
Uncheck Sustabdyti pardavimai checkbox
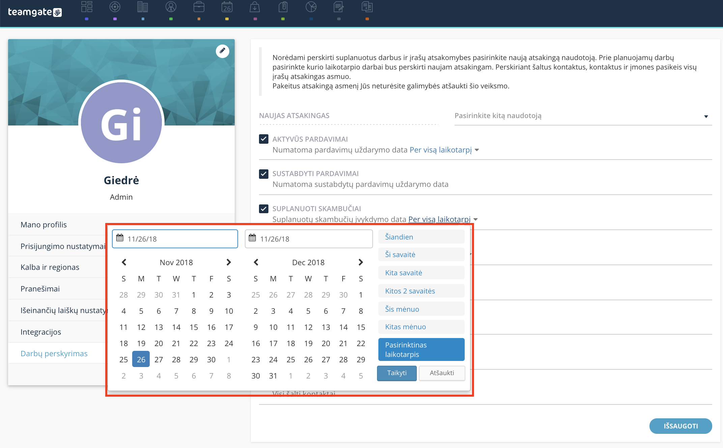(x=264, y=174)
